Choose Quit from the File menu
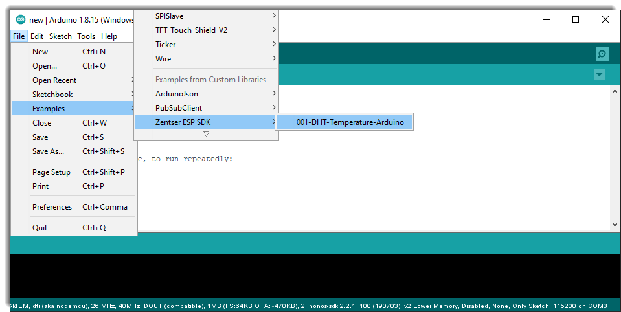The height and width of the screenshot is (312, 621). pyautogui.click(x=74, y=227)
